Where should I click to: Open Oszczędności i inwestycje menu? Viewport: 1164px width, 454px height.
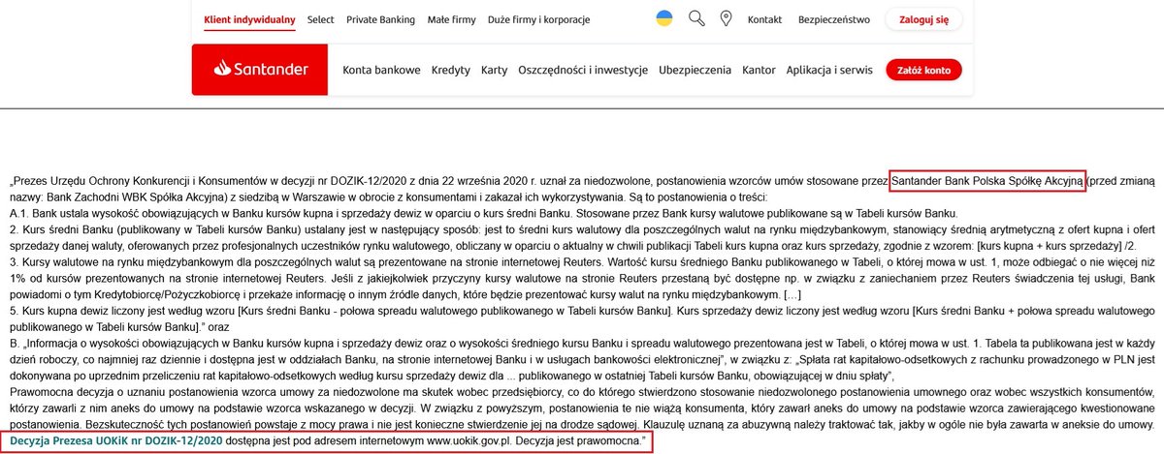pos(583,70)
